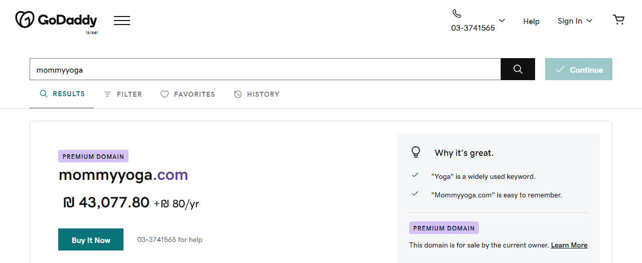Show the search History tab
Viewport: 642px width, 263px height.
pyautogui.click(x=256, y=94)
